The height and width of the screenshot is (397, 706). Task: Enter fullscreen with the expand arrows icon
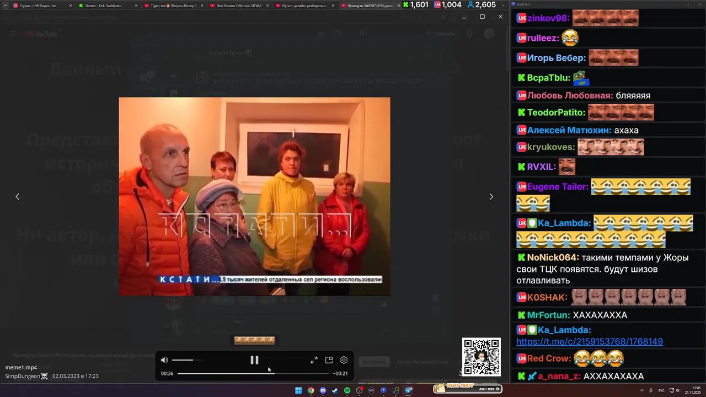click(314, 360)
